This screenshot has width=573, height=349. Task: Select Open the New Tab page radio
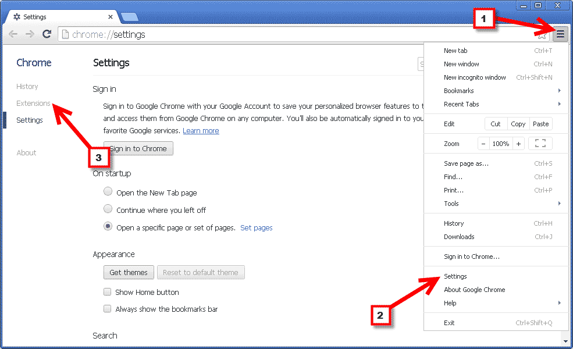(x=108, y=191)
